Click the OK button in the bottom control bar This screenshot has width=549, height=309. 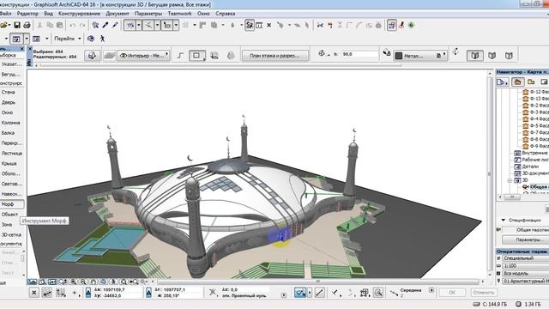(x=452, y=292)
